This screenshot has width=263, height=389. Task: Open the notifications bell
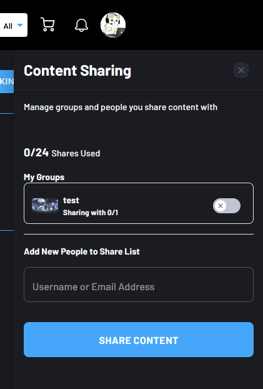click(81, 25)
